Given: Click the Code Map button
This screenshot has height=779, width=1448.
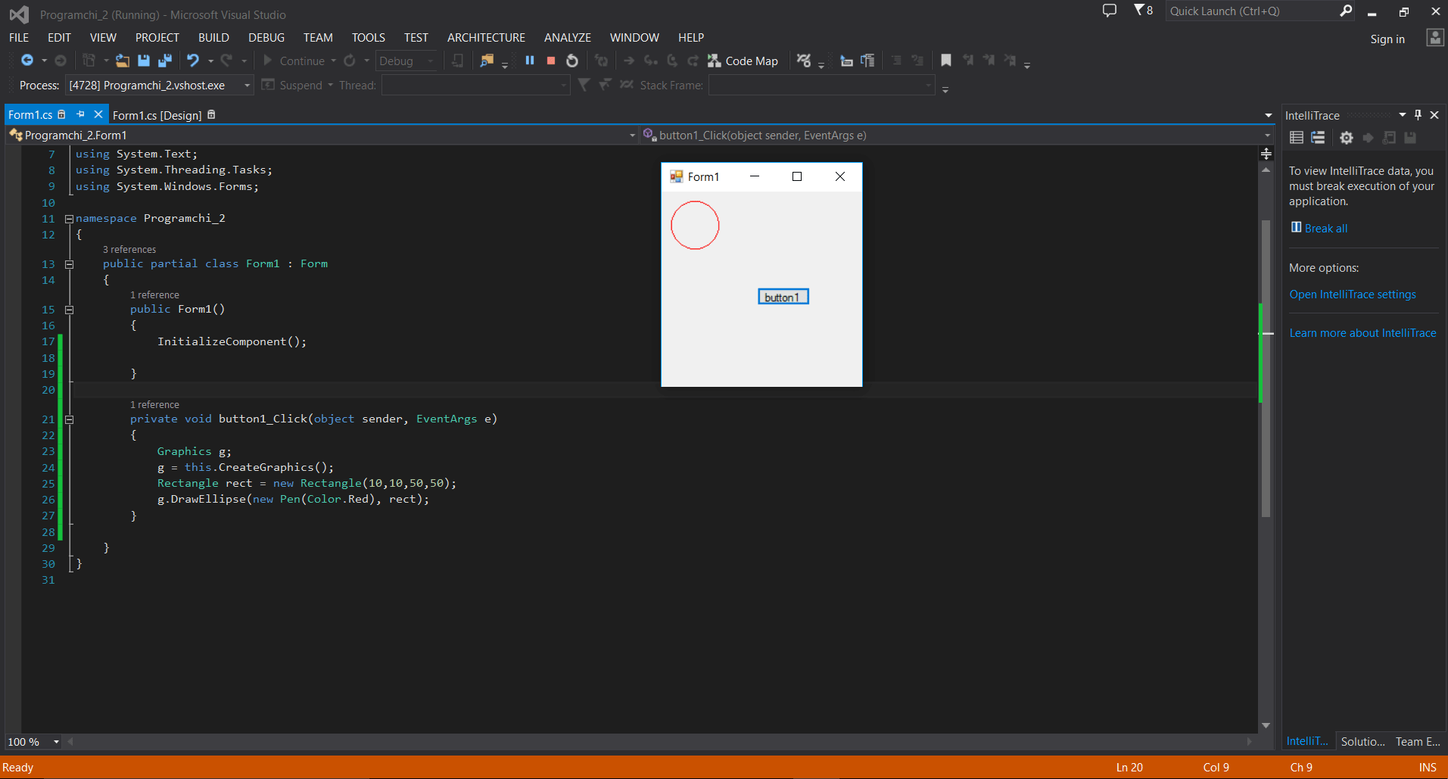Looking at the screenshot, I should [x=743, y=61].
